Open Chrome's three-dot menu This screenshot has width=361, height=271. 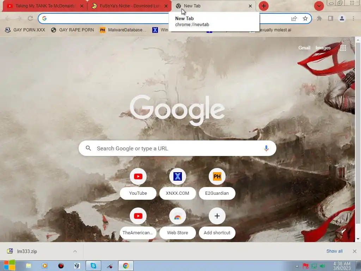(353, 18)
